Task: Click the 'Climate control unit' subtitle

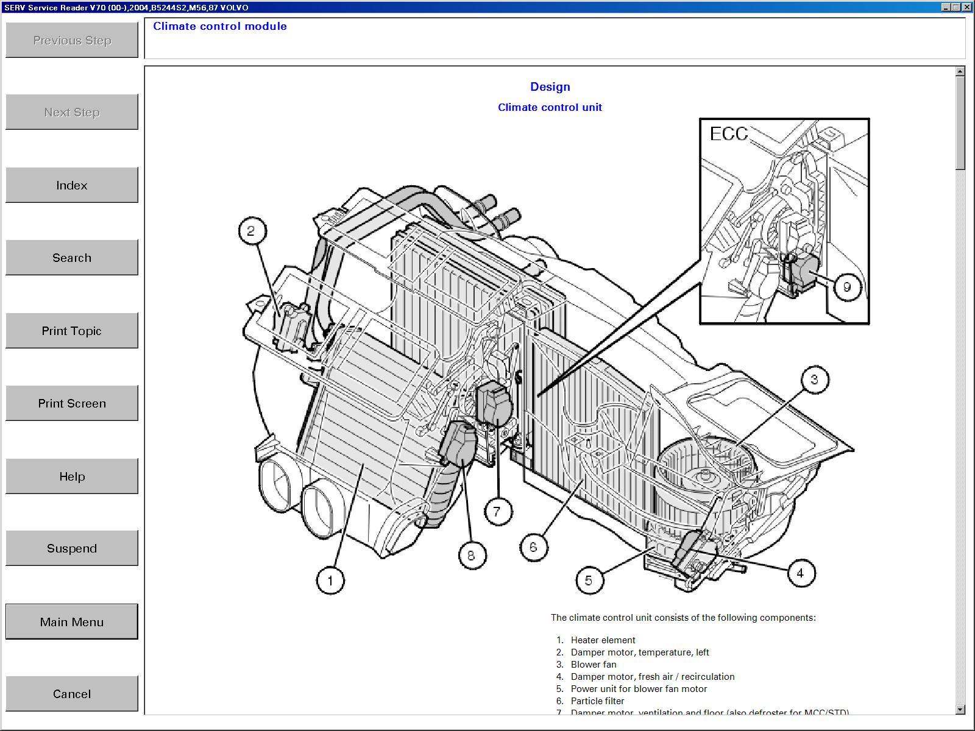Action: [x=550, y=107]
